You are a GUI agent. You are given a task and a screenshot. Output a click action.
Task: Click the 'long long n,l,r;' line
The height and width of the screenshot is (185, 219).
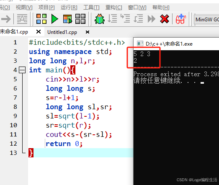coord(62,61)
